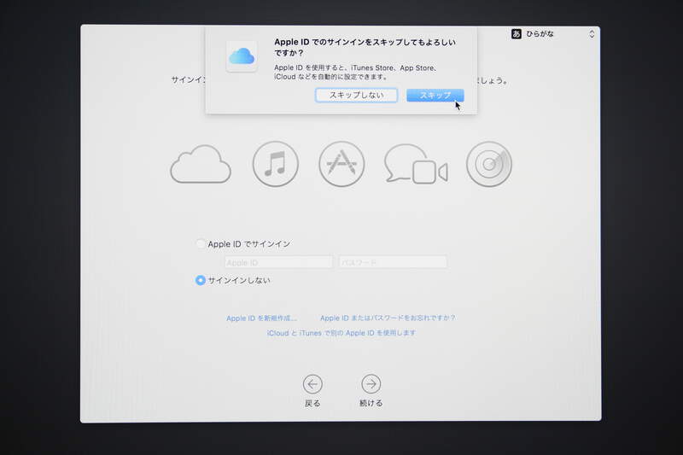Click the あ input method icon

pos(517,34)
